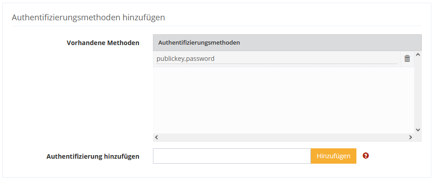Focus the Authentifizierung hinzufügen text field

(x=232, y=156)
